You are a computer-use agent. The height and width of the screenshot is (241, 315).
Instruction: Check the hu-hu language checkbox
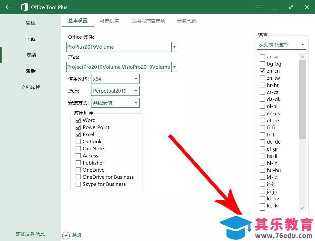262,170
